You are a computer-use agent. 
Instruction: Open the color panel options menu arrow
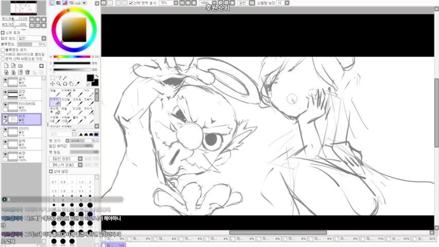97,3
